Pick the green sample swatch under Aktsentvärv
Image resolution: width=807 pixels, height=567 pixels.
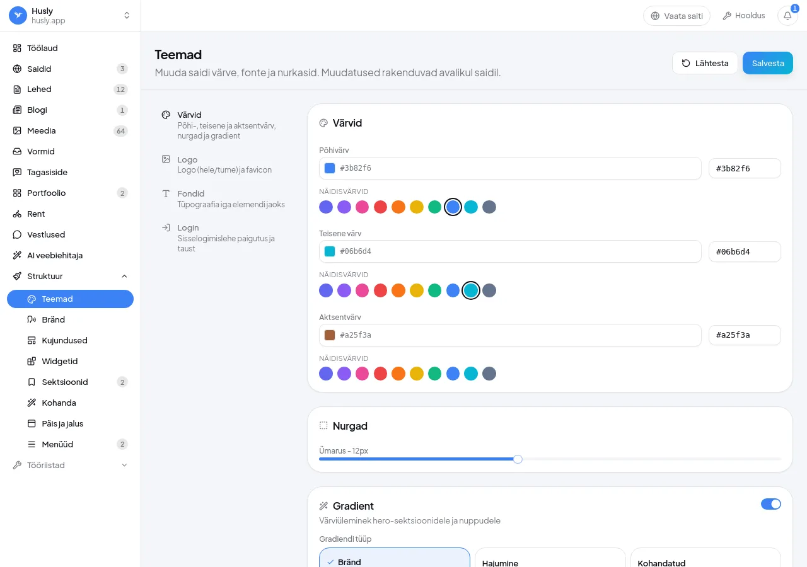[434, 374]
